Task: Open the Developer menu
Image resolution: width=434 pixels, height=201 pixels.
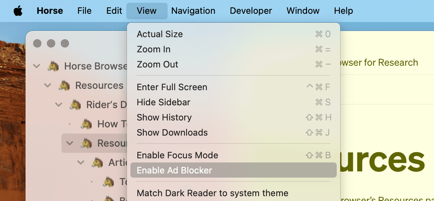Action: (251, 11)
